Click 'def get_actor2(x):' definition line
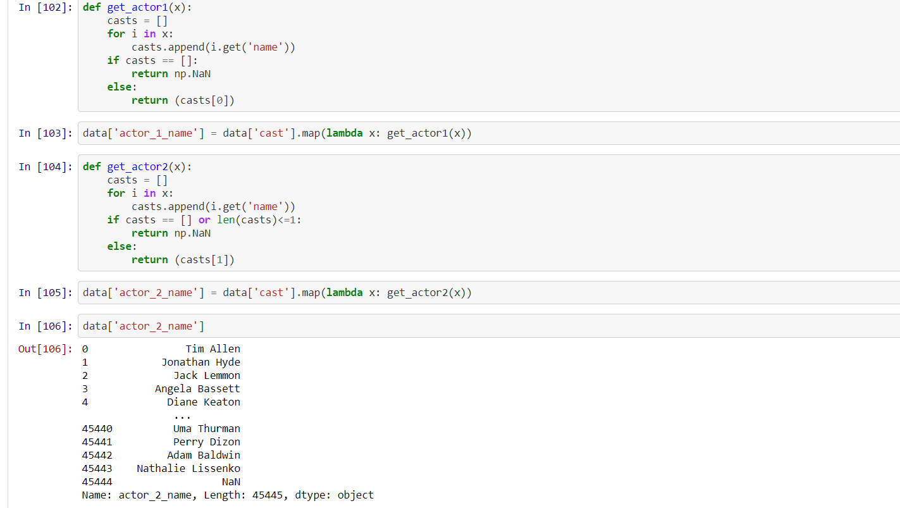 coord(137,166)
